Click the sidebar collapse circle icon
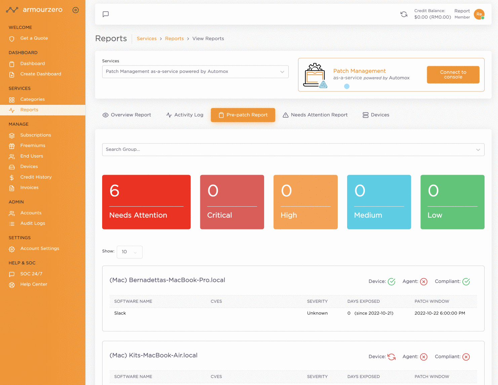Viewport: 498px width, 385px height. pyautogui.click(x=76, y=10)
